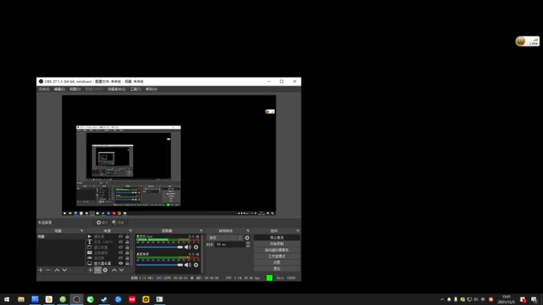Pop out the Scene Transitions dock header icon
The image size is (543, 305).
pyautogui.click(x=248, y=230)
